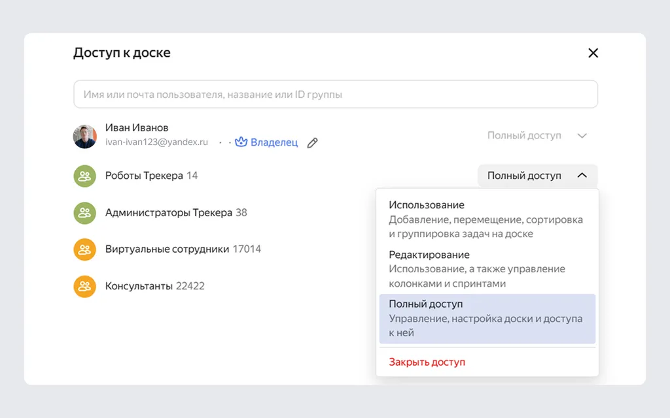The width and height of the screenshot is (670, 418).
Task: Click the Консультанты group name
Action: pyautogui.click(x=139, y=286)
